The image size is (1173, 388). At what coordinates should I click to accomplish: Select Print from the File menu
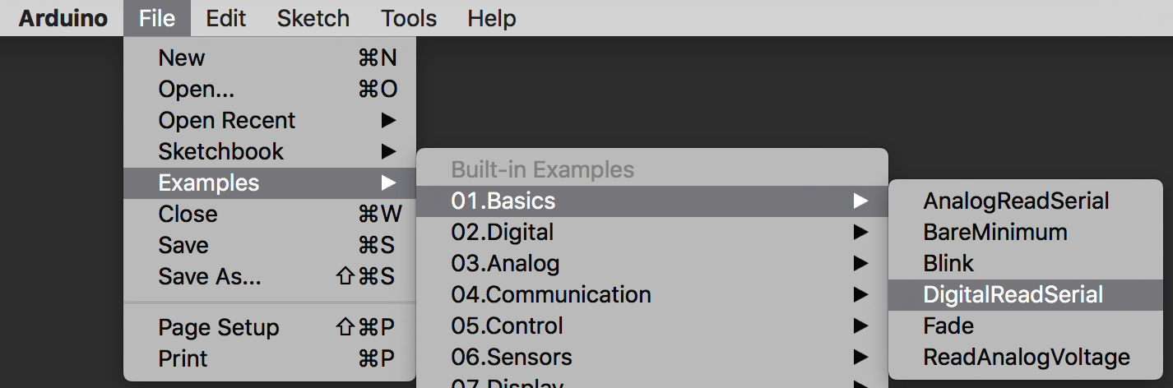coord(183,359)
